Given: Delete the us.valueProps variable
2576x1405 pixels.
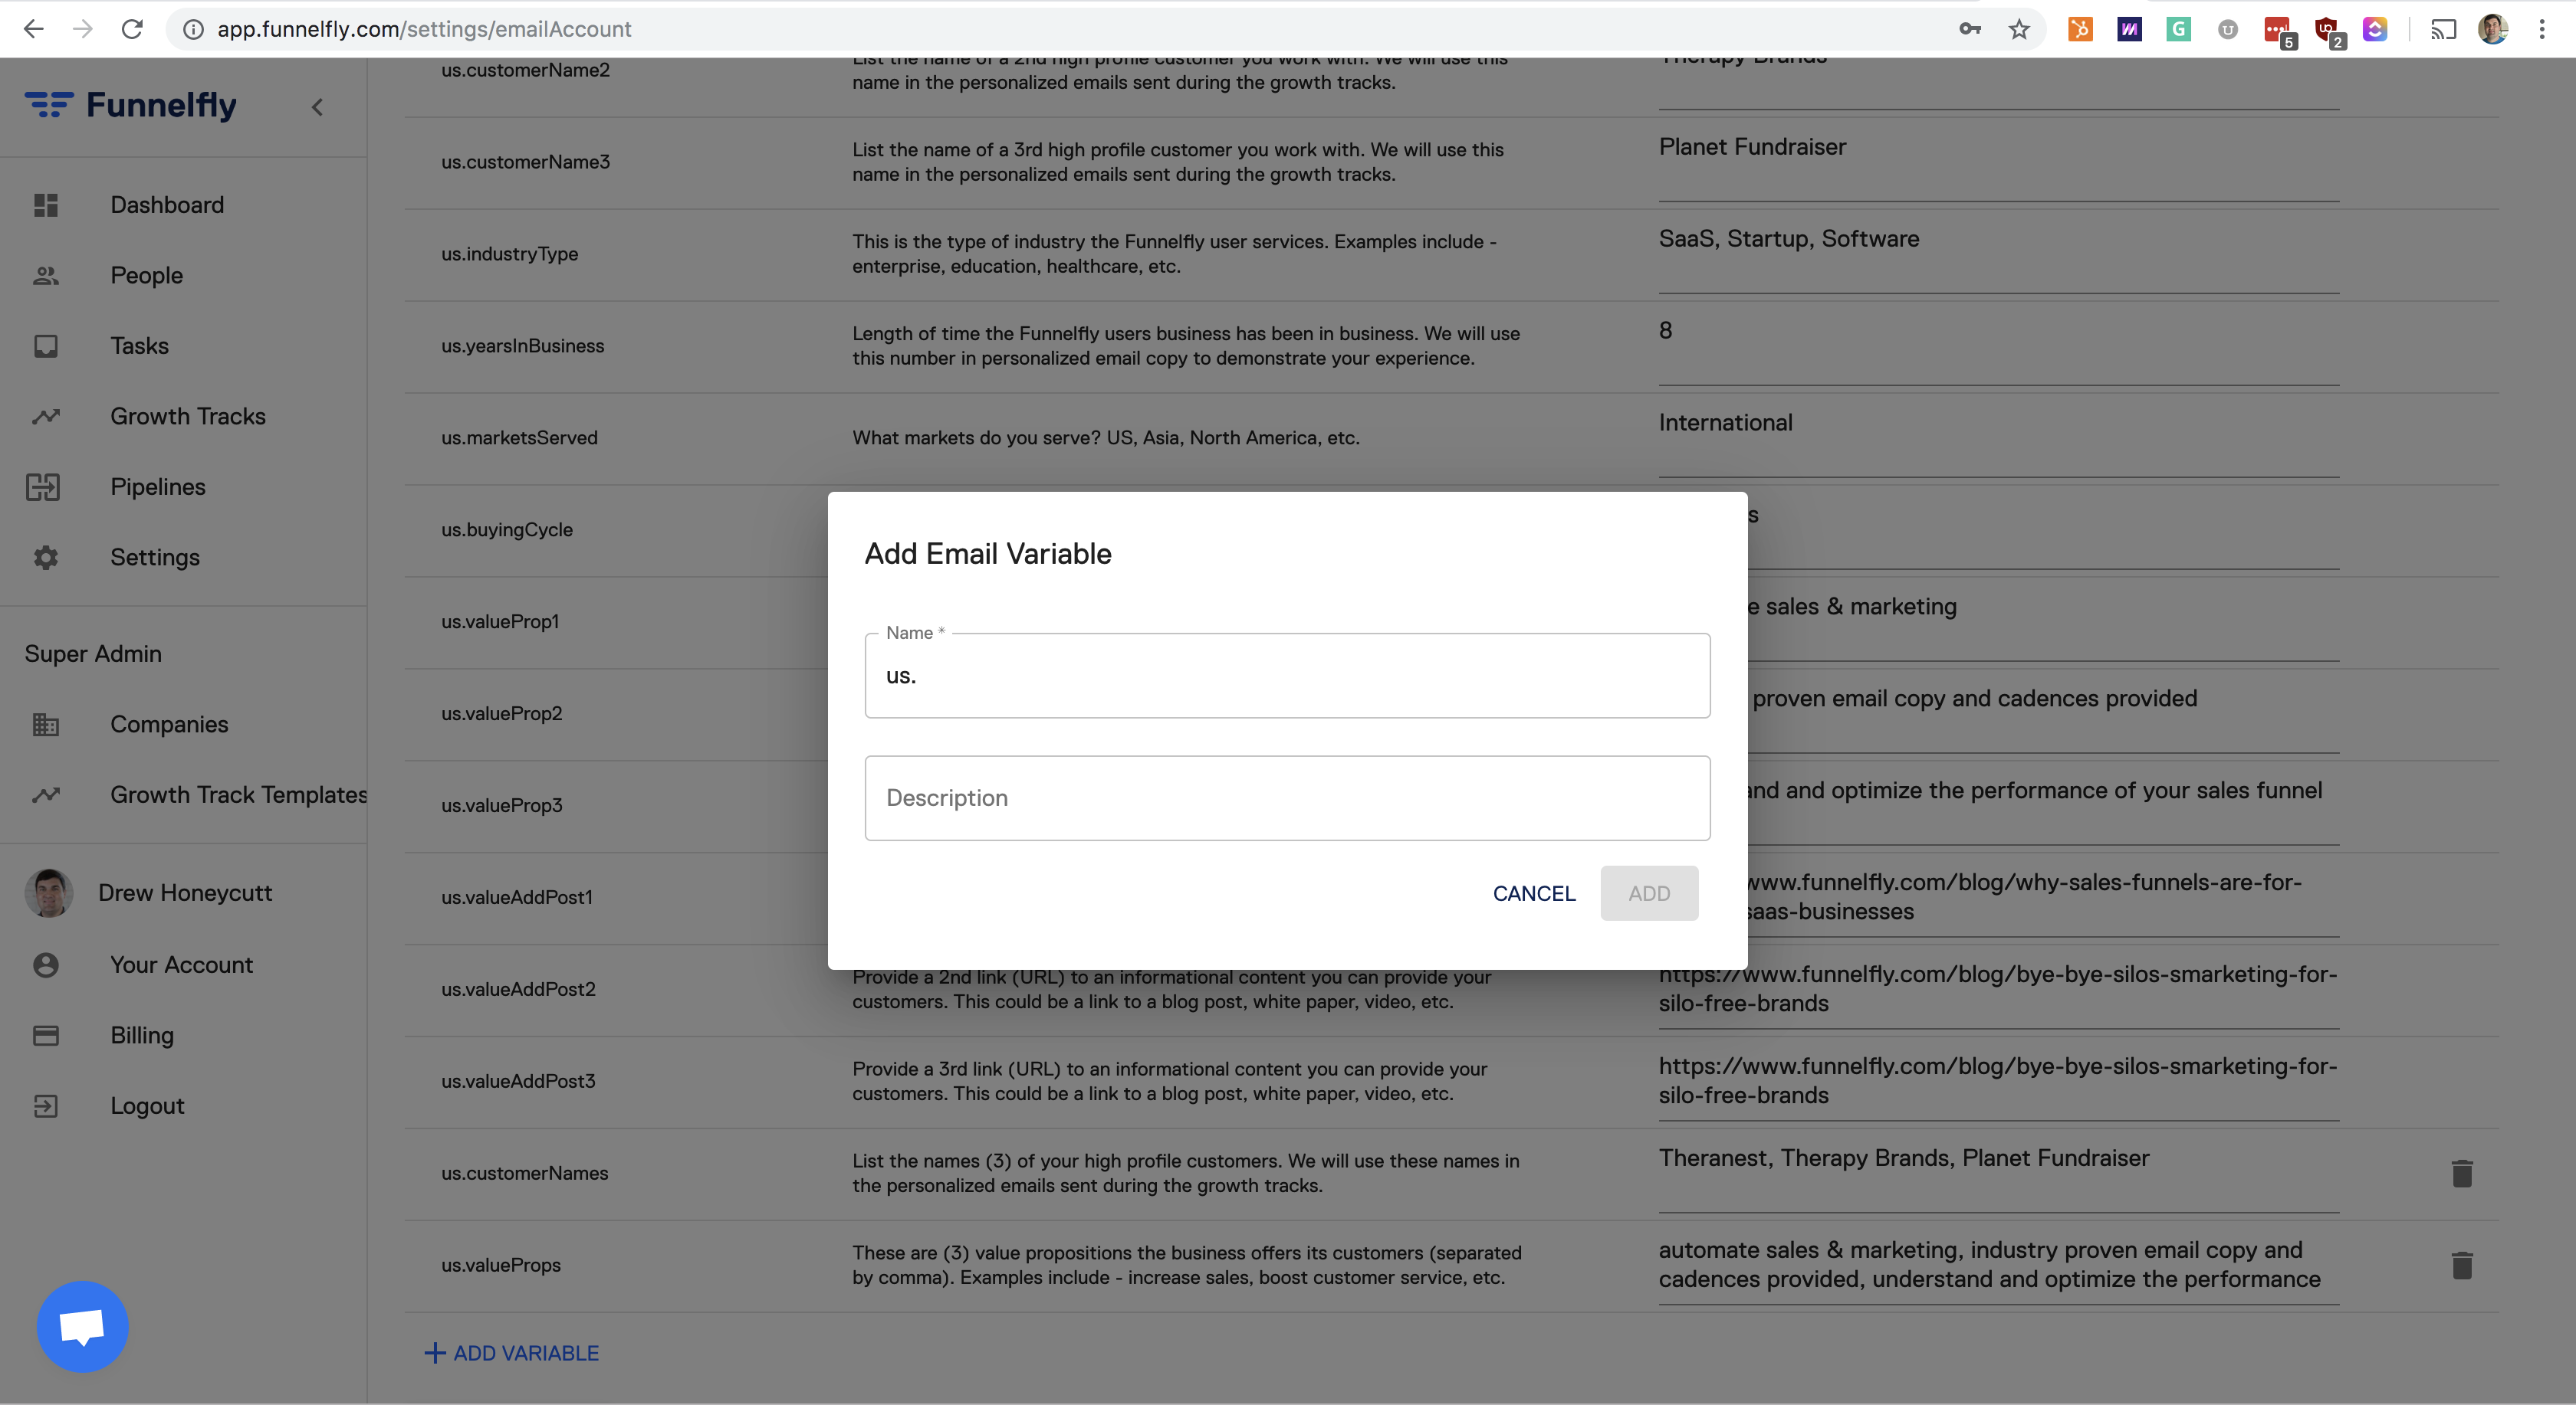Looking at the screenshot, I should point(2462,1265).
